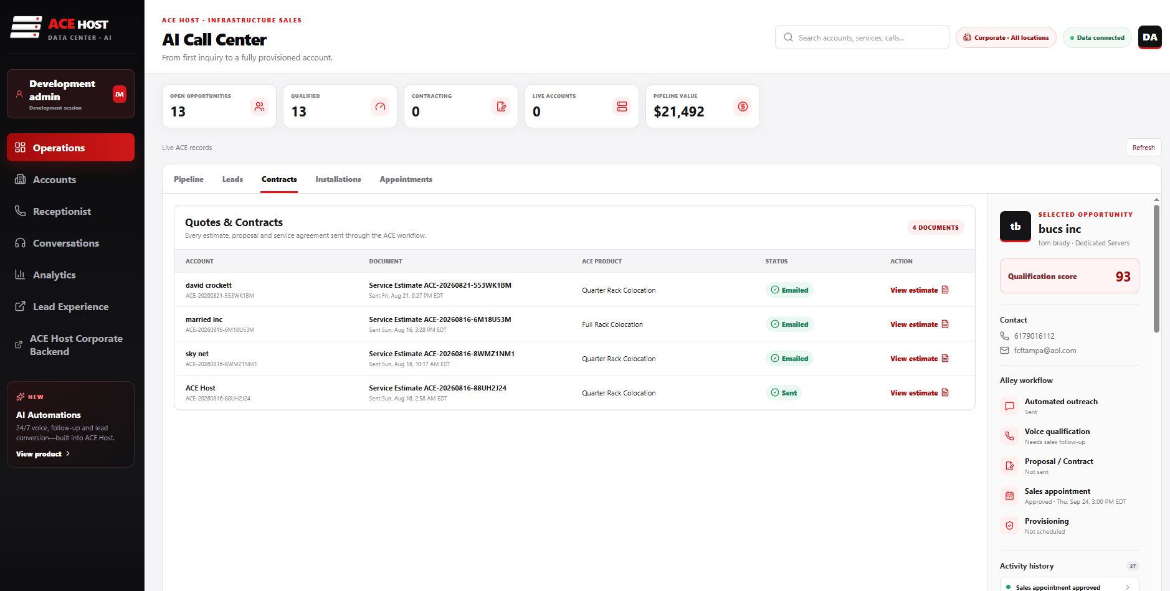
Task: Click the Lead Experience external link icon
Action: coord(20,306)
